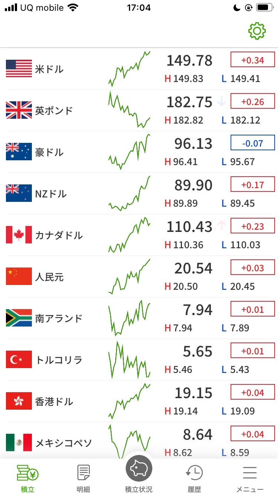View the 人民元 trend chart
The image size is (278, 495).
129,276
